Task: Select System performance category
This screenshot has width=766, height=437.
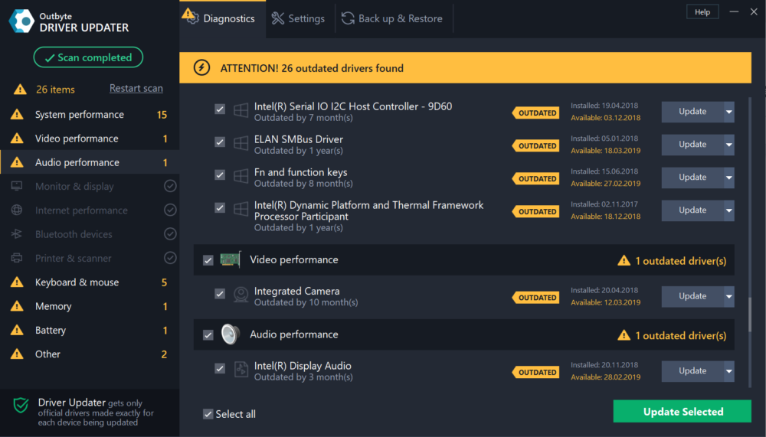Action: point(90,114)
